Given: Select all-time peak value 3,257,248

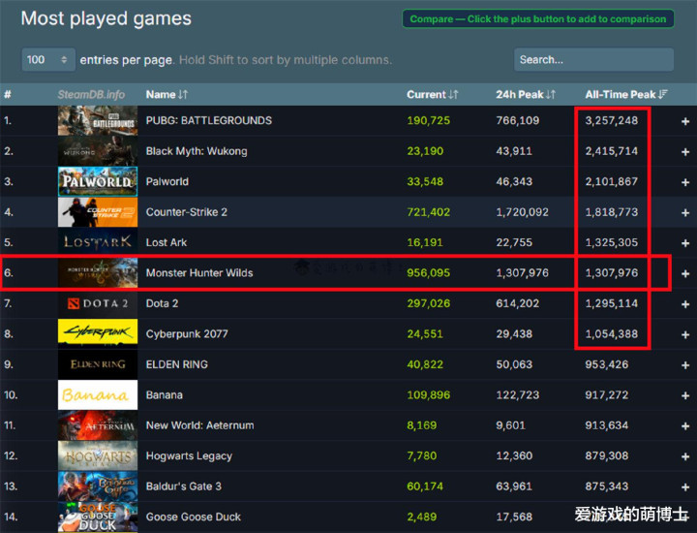Looking at the screenshot, I should click(611, 120).
